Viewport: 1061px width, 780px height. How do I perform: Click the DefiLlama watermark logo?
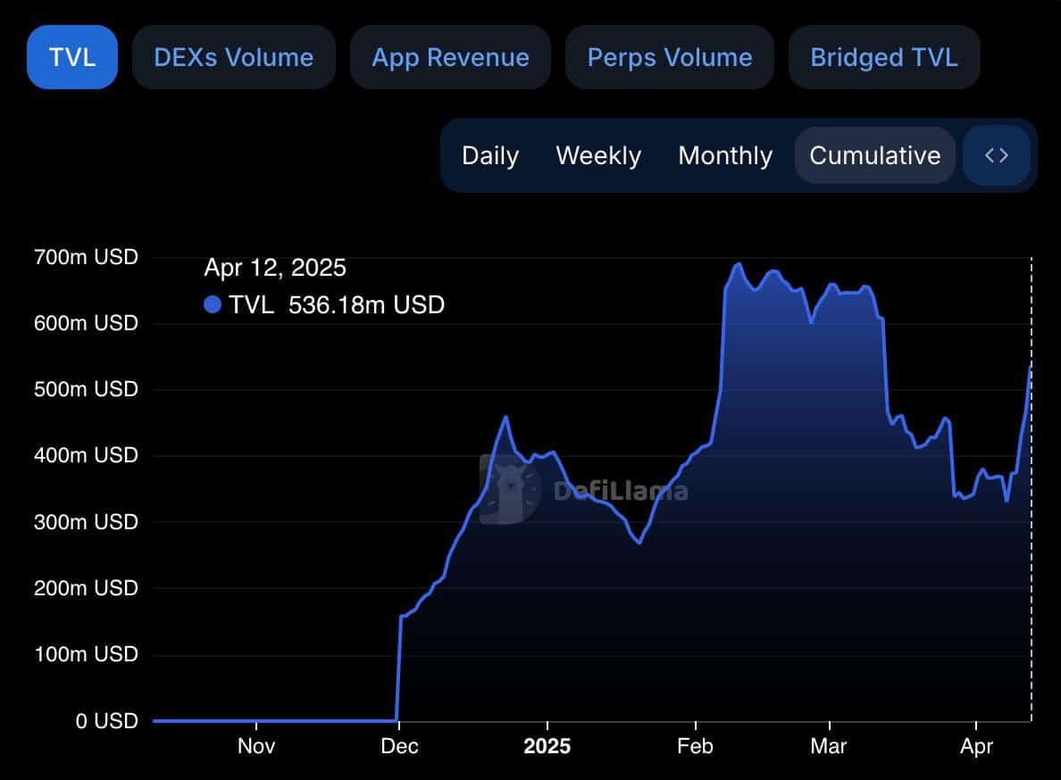[x=510, y=488]
